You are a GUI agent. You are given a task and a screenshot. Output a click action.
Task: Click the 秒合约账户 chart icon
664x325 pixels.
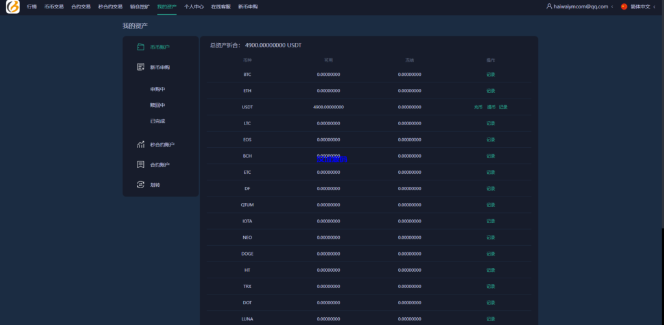click(141, 145)
